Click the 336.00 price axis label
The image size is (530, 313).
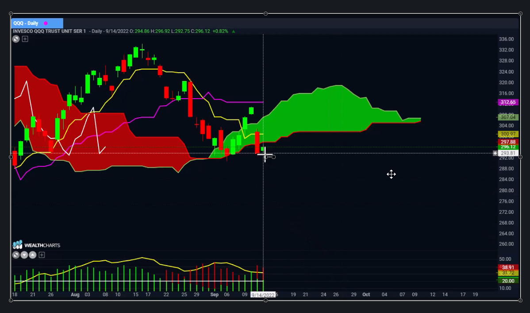pyautogui.click(x=507, y=39)
